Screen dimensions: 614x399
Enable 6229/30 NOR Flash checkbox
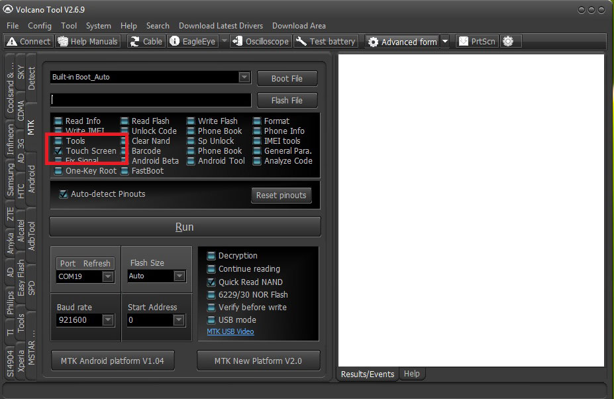211,295
